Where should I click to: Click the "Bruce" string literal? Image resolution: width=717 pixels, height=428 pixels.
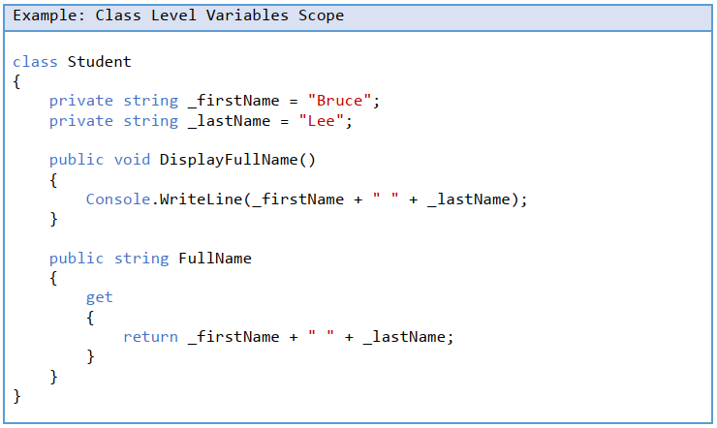[340, 101]
